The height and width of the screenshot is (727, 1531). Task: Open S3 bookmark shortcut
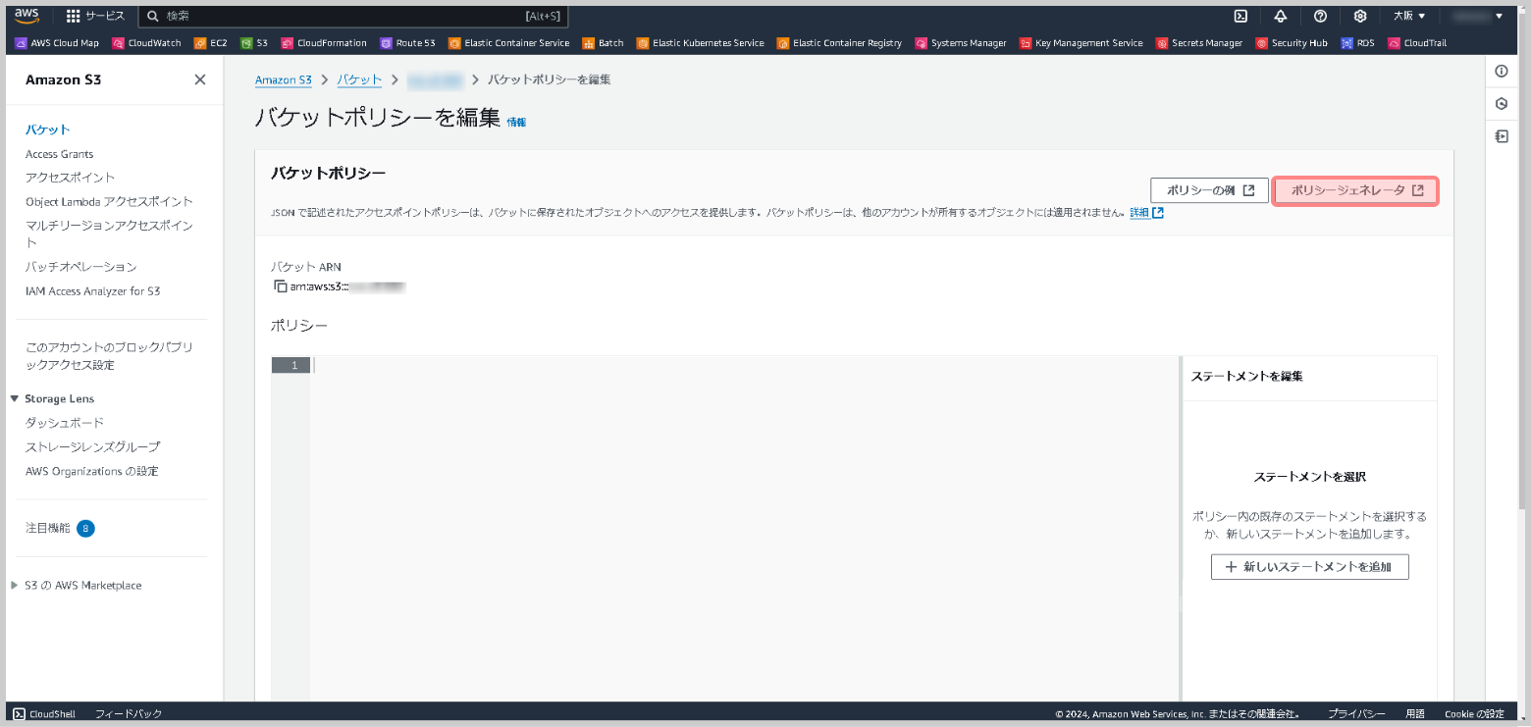254,43
